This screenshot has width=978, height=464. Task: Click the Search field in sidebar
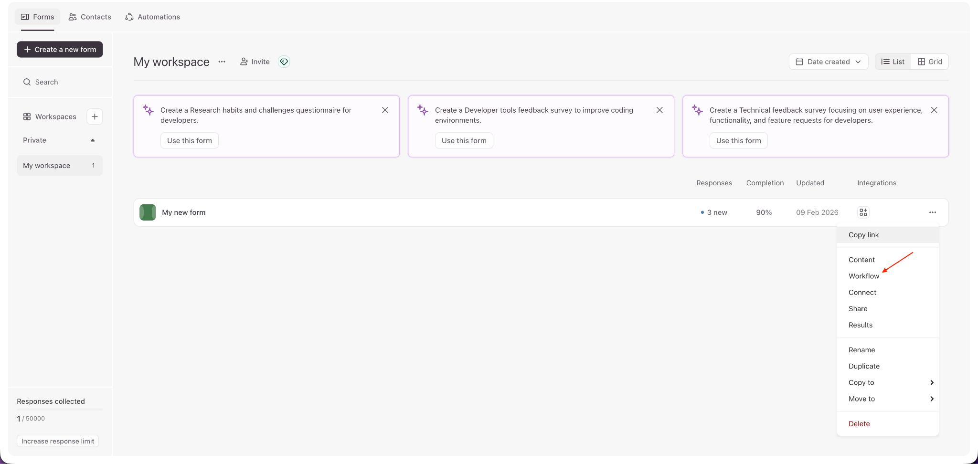pos(60,82)
